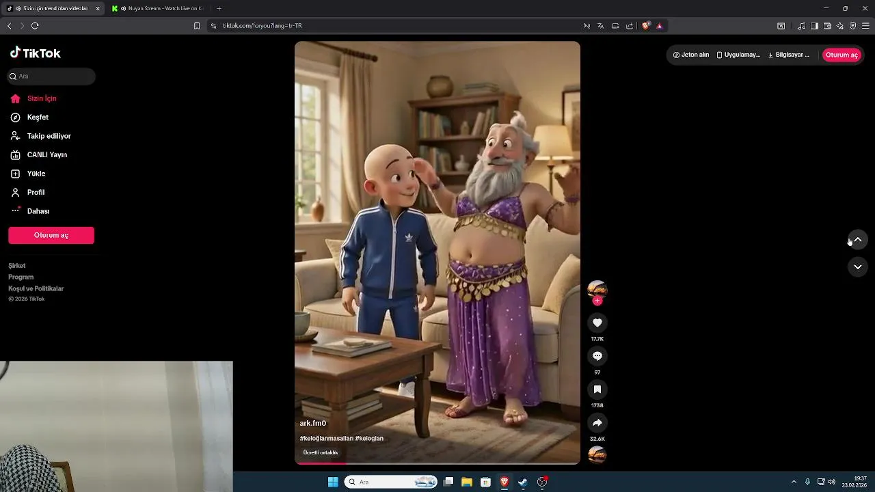The image size is (875, 492).
Task: Open a new browser tab
Action: point(219,8)
